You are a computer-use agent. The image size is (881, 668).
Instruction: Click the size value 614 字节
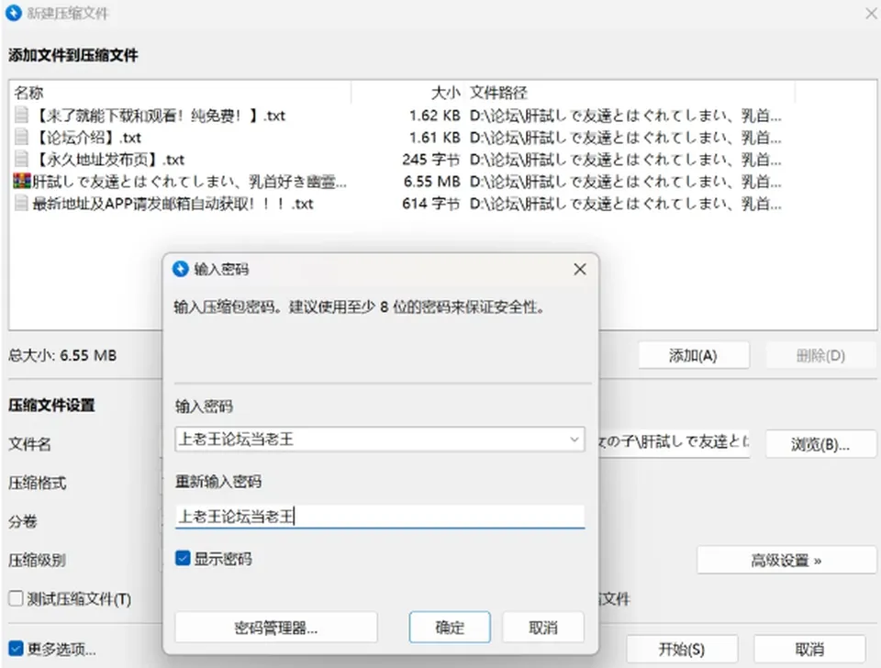431,203
